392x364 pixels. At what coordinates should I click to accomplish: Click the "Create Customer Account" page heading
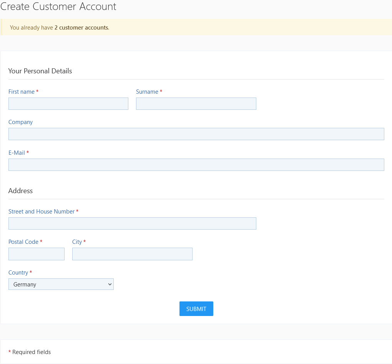[x=58, y=7]
